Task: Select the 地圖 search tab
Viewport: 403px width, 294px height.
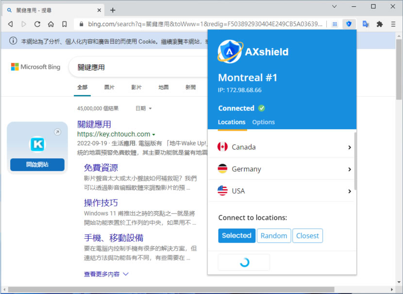Action: point(164,87)
